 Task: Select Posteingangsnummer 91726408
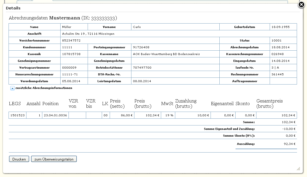pos(141,47)
